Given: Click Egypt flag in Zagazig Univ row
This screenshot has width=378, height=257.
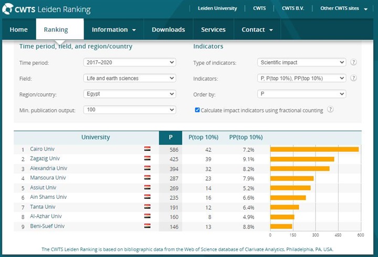Looking at the screenshot, I should coord(148,159).
